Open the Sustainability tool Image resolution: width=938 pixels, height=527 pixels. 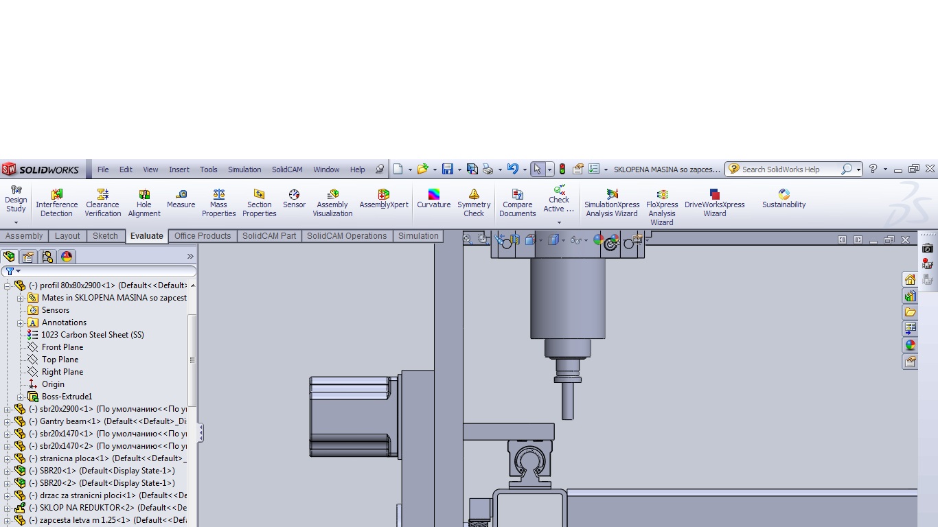click(783, 200)
